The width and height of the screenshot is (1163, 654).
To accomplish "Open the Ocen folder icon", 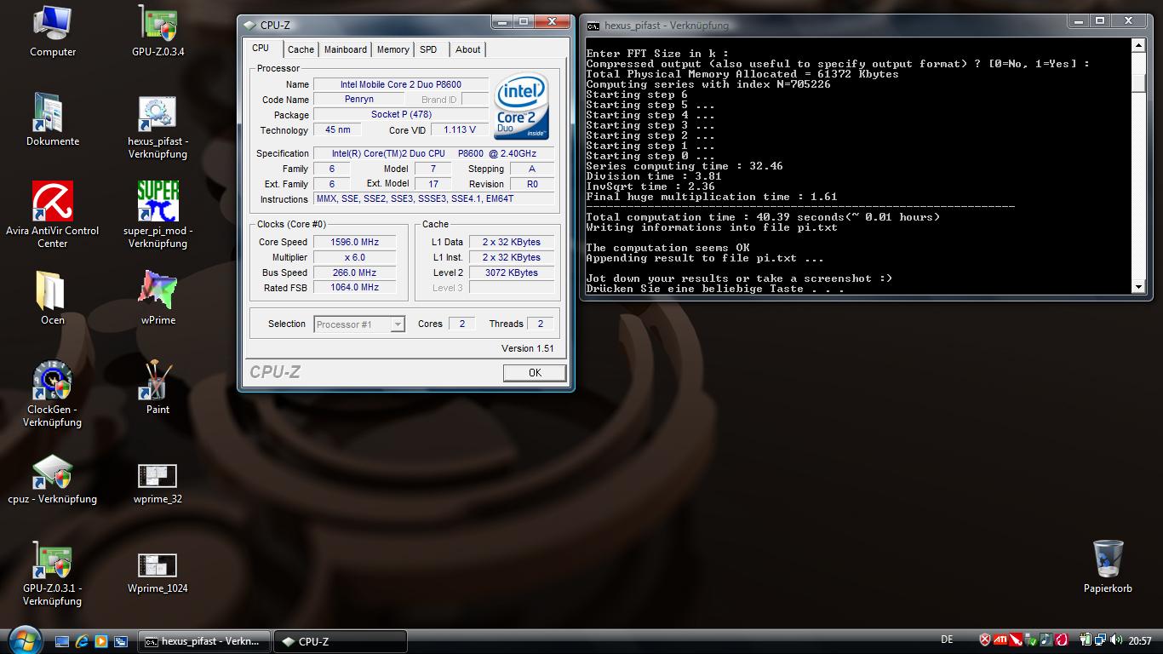I will (53, 298).
